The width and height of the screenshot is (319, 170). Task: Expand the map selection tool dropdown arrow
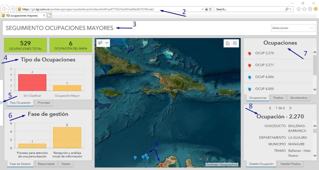point(107,43)
